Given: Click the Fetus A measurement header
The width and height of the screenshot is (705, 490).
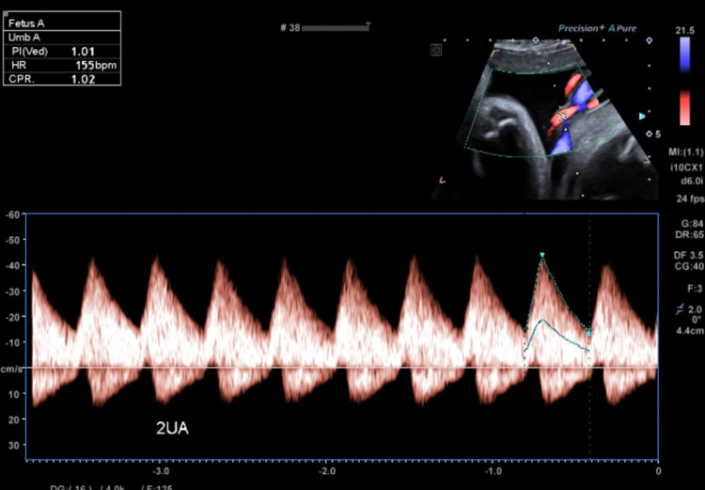Looking at the screenshot, I should pos(62,24).
